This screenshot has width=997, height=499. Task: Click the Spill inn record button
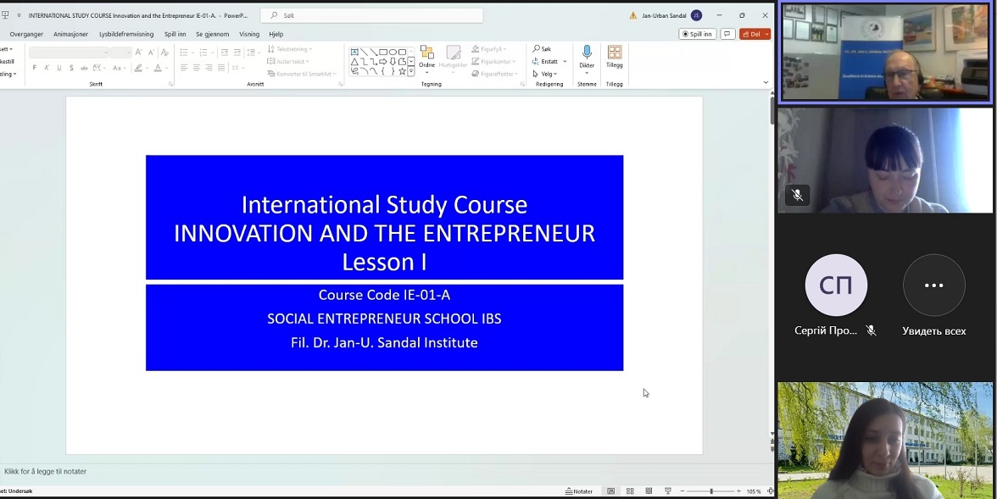coord(698,34)
